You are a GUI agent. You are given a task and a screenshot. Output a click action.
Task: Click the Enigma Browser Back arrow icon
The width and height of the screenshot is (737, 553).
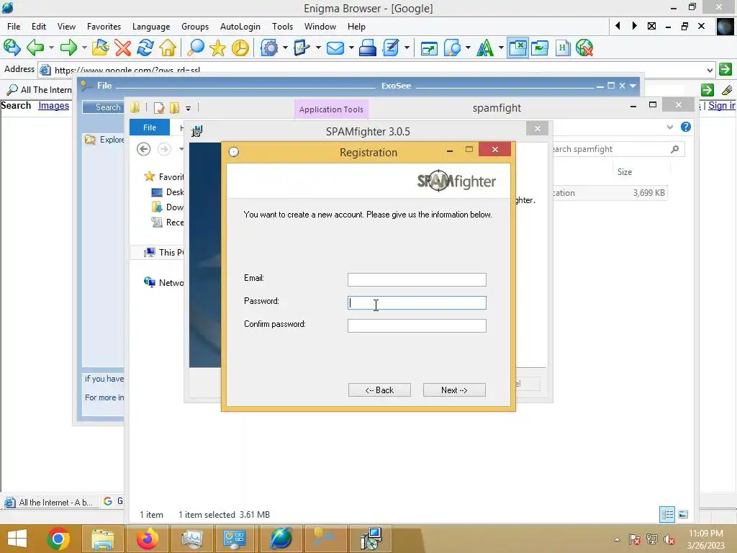tap(35, 48)
